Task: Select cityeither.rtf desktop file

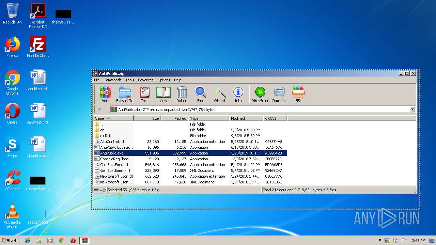Action: pyautogui.click(x=38, y=147)
